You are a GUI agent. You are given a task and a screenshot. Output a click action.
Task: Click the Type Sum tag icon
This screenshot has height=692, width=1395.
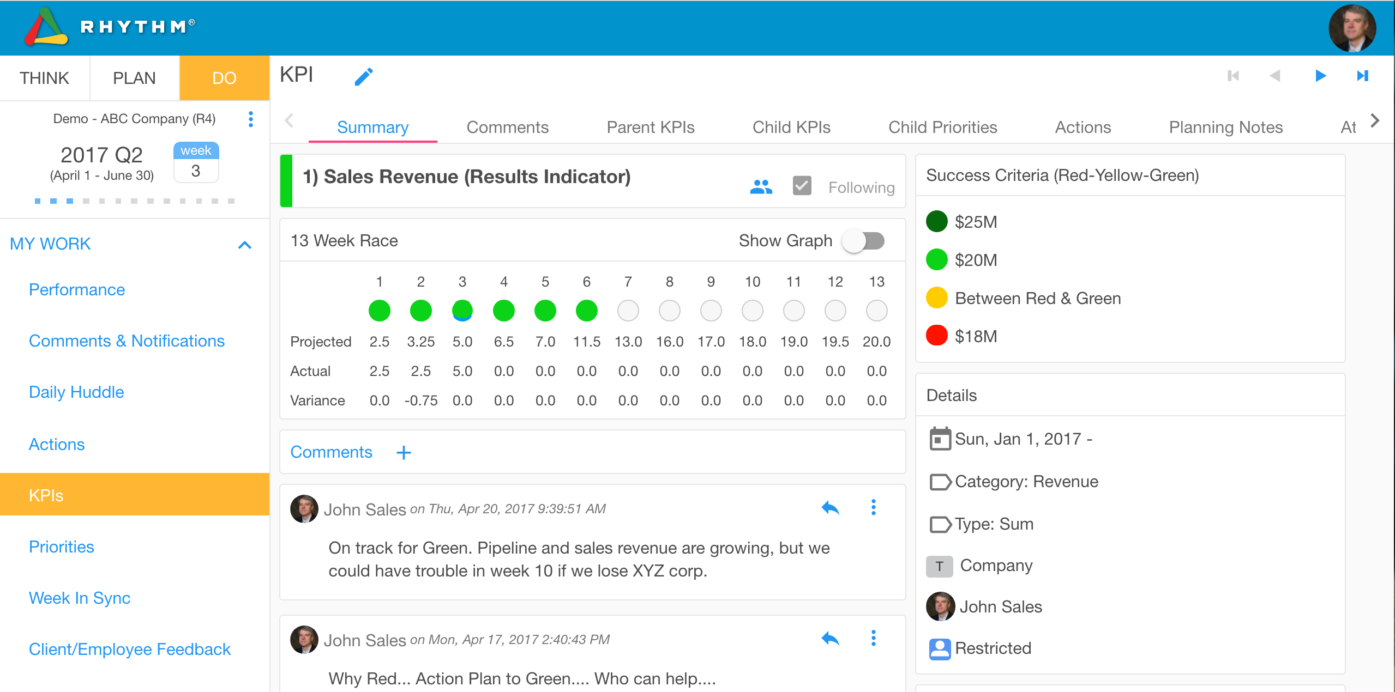click(x=940, y=525)
